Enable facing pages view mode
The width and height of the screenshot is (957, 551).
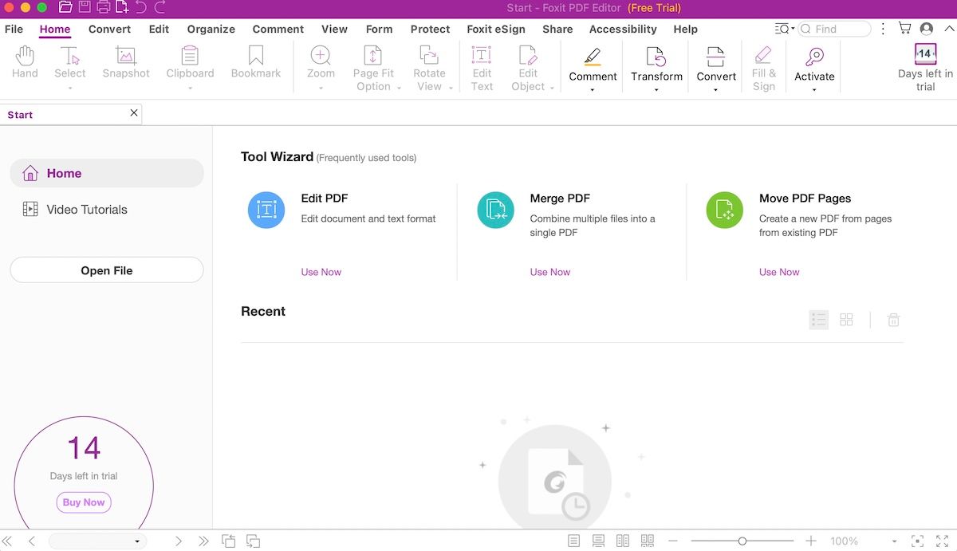[x=623, y=541]
